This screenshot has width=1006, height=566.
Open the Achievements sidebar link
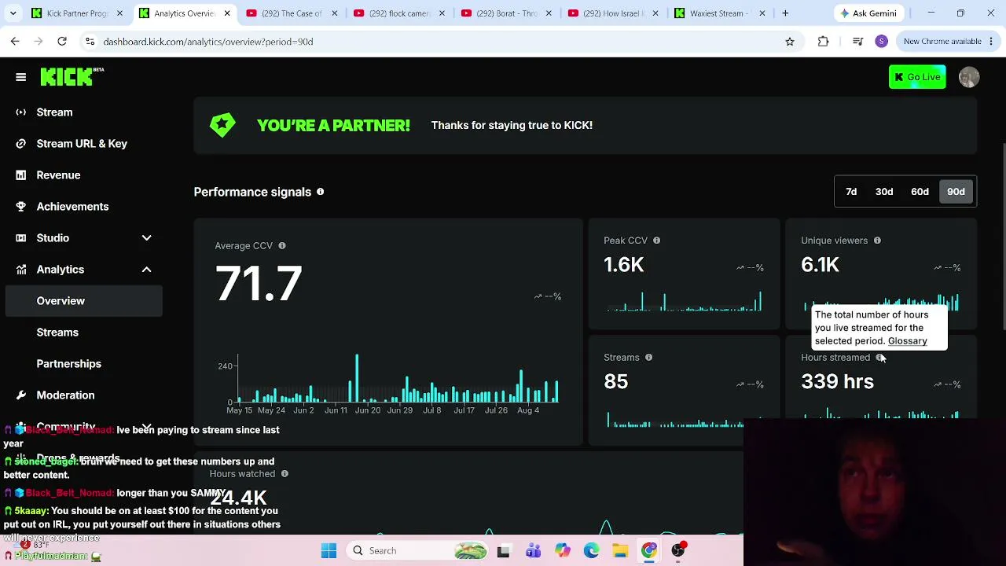coord(72,207)
